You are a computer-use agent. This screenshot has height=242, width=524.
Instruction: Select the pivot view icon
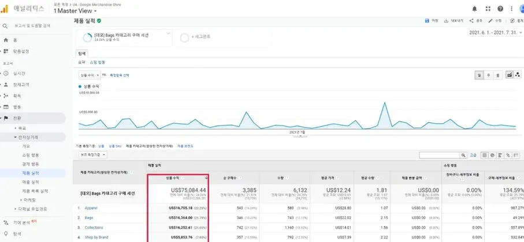pos(516,156)
